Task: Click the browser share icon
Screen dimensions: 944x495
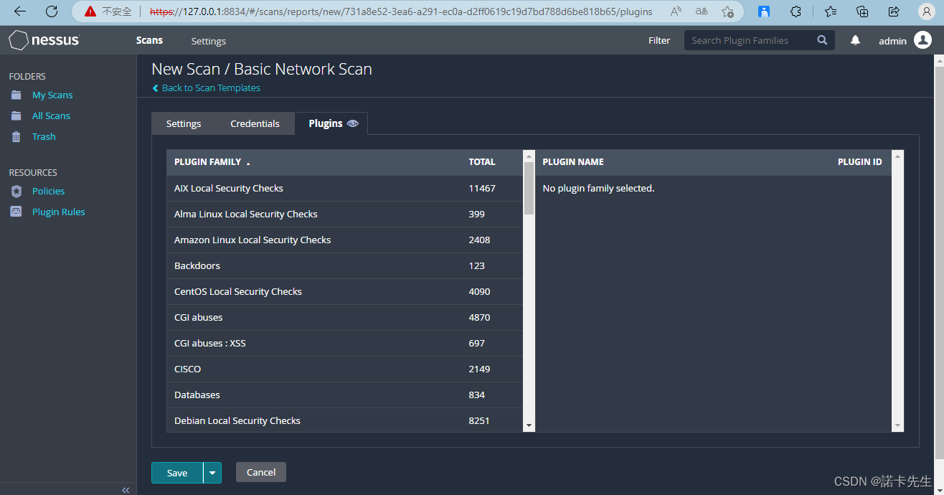Action: (894, 11)
